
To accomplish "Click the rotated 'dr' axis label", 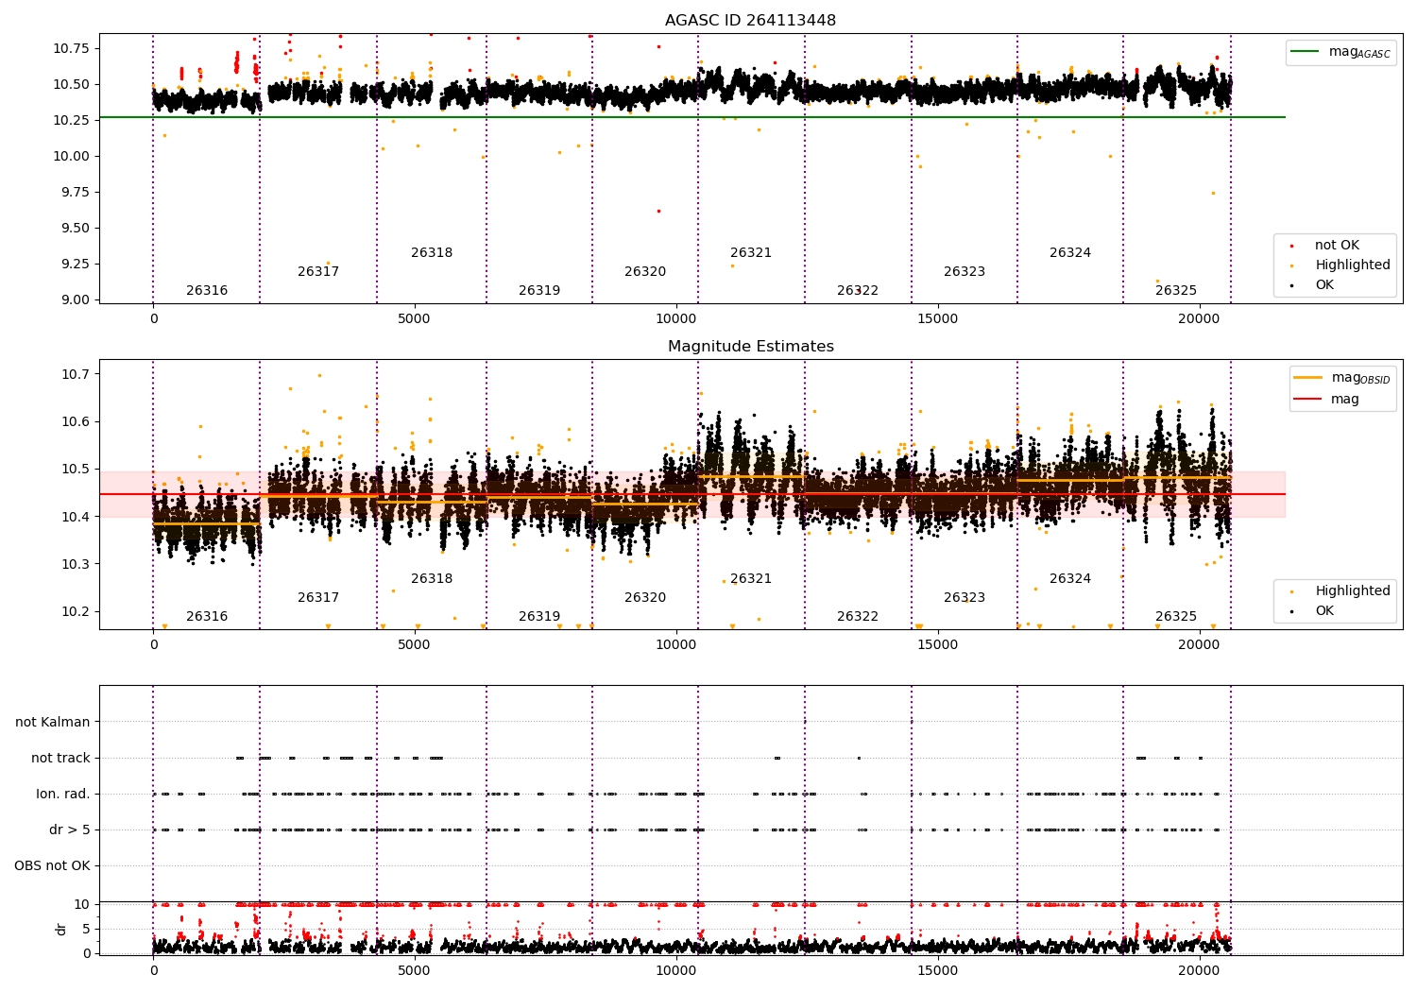I will click(x=61, y=929).
